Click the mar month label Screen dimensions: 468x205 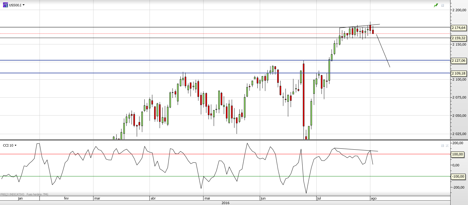pos(97,198)
